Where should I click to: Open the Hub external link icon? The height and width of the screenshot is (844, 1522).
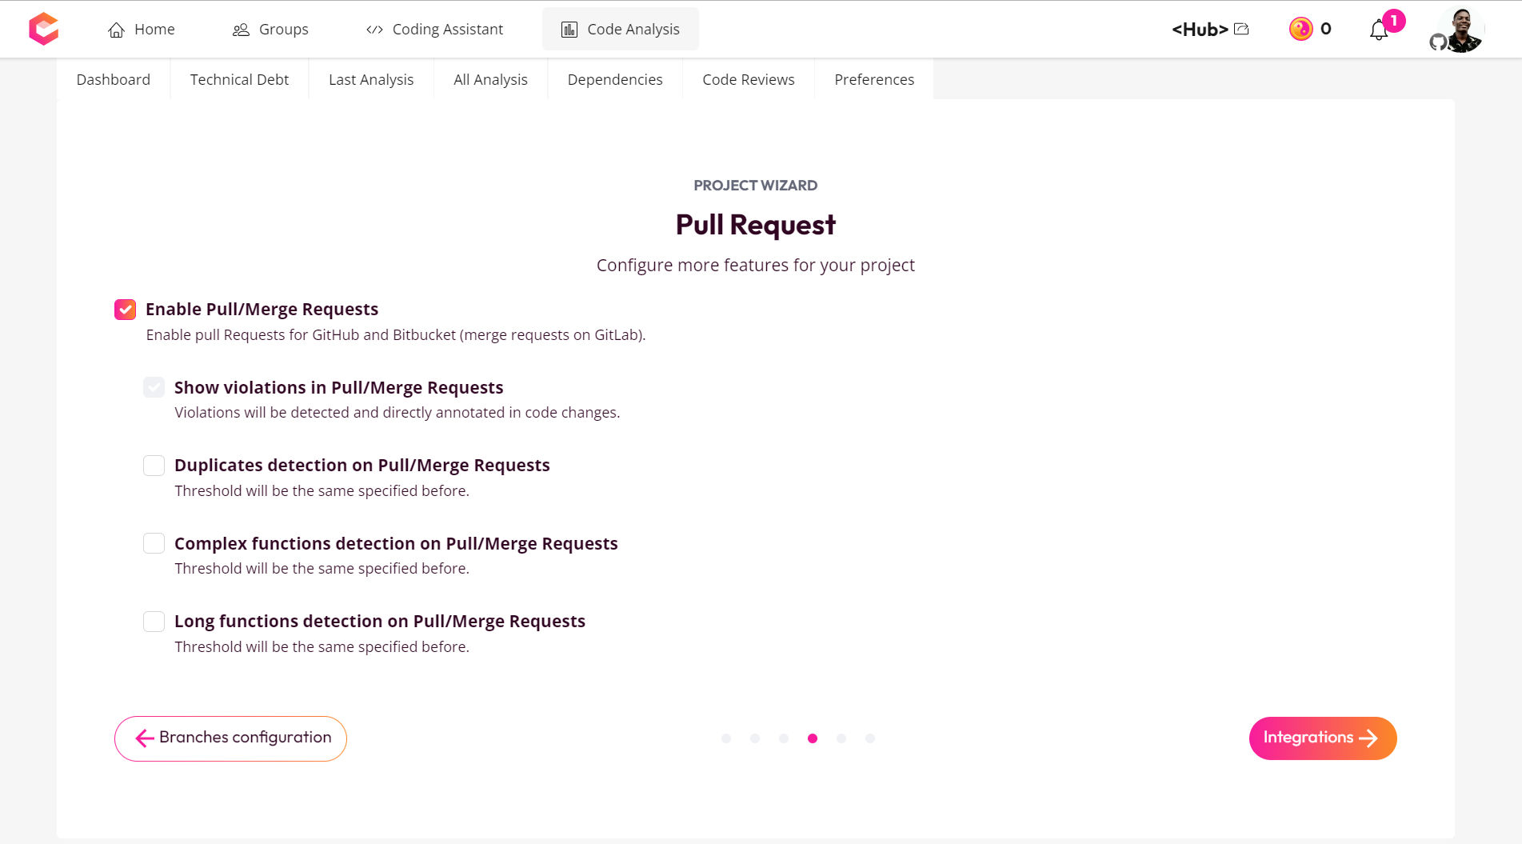(1241, 29)
